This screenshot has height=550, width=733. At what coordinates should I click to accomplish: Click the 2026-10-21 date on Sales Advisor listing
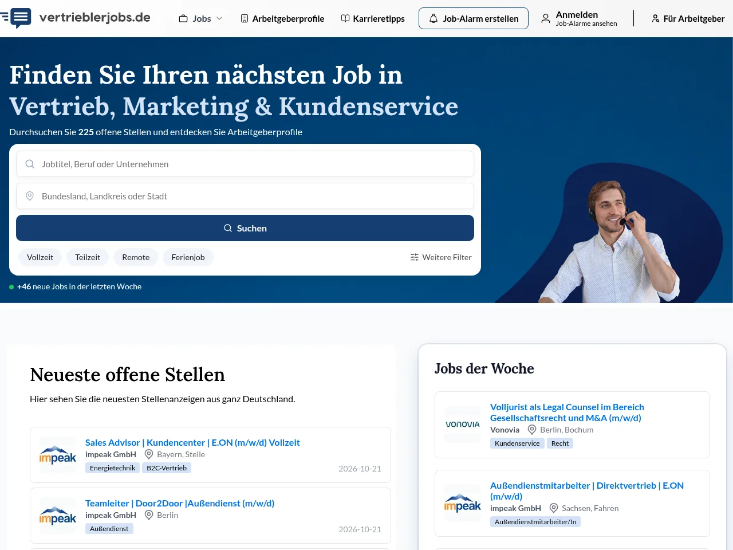[x=360, y=469]
